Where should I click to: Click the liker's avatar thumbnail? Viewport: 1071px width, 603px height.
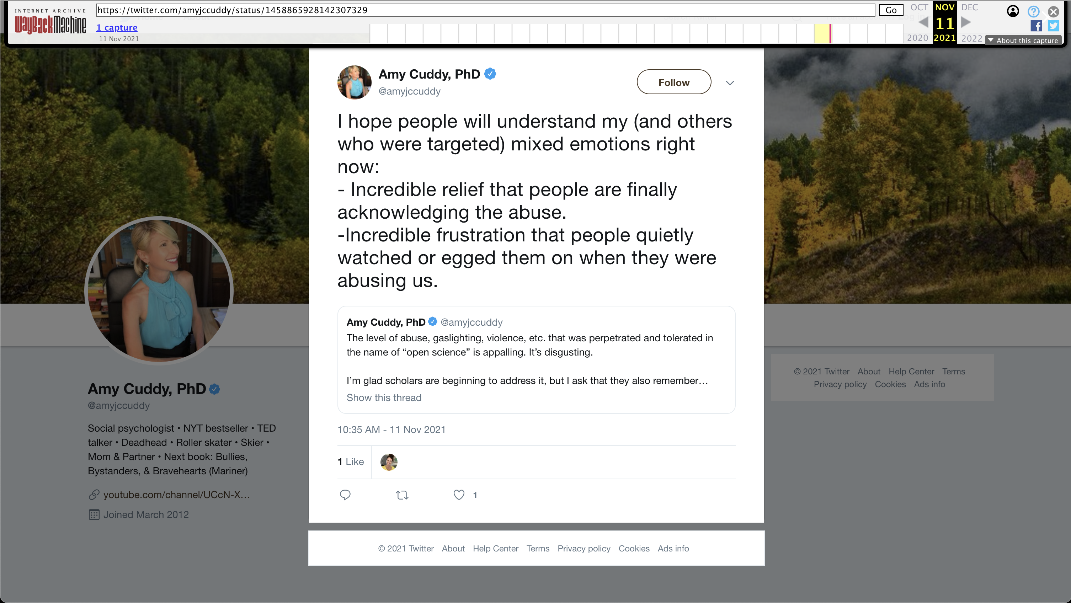pos(389,462)
